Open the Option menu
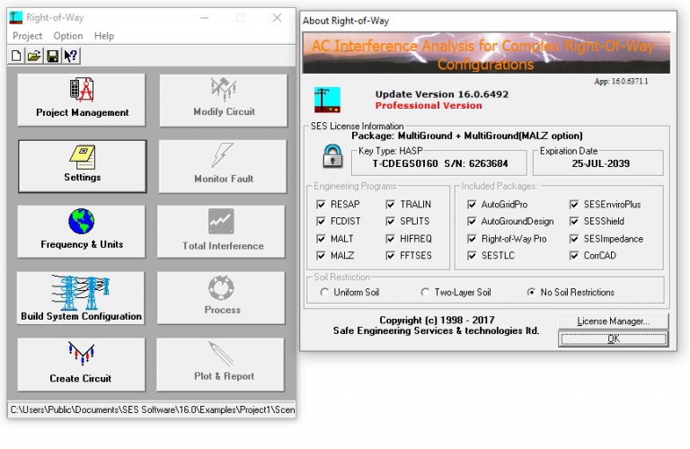The image size is (690, 449). pos(68,36)
